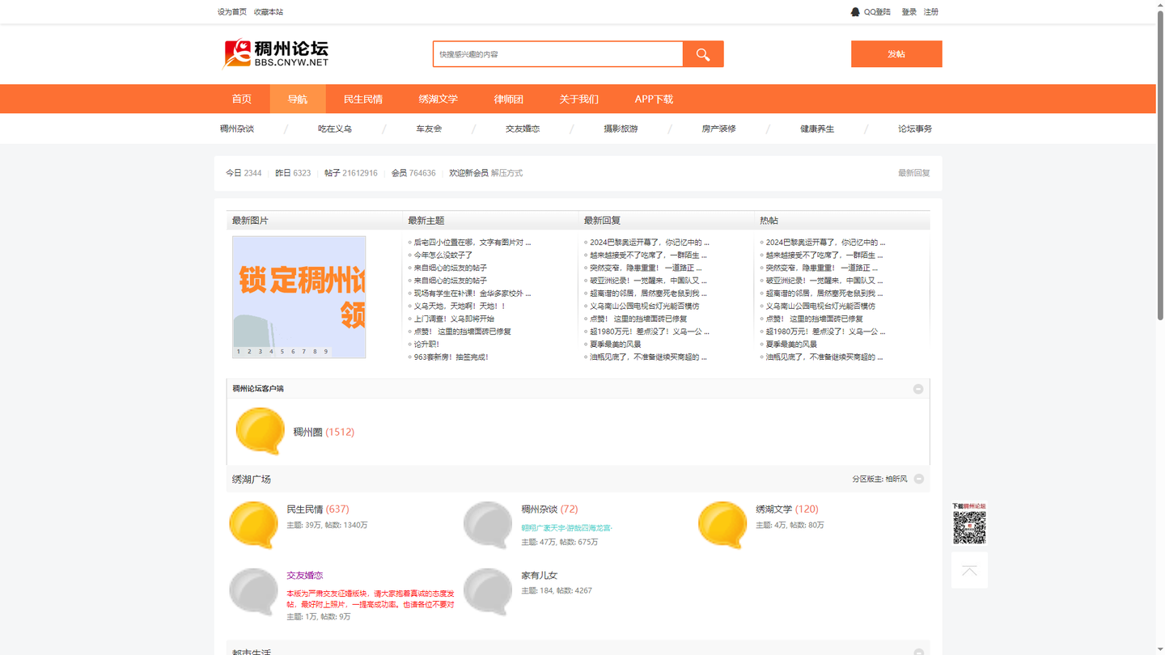Open the 稠州杂谈 (72) forum title link

pyautogui.click(x=549, y=509)
